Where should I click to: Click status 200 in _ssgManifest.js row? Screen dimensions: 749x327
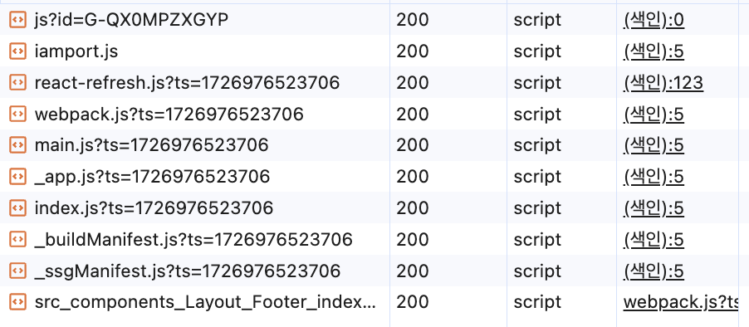point(413,271)
